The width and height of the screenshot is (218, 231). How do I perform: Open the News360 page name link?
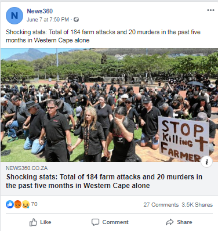(x=39, y=11)
